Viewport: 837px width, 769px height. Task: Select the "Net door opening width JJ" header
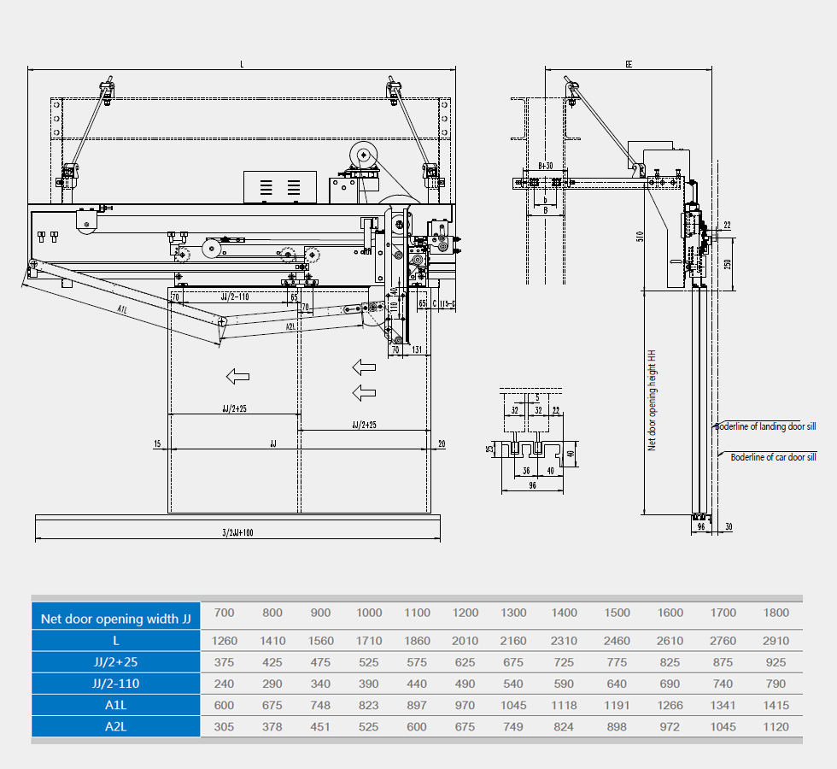(x=116, y=619)
